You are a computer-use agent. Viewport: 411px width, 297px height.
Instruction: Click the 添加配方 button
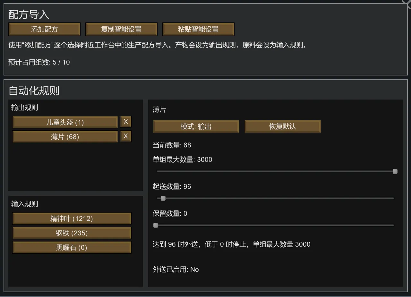click(x=44, y=29)
